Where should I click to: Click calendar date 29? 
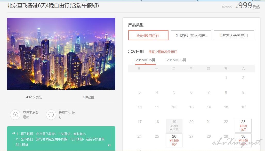click(x=226, y=136)
